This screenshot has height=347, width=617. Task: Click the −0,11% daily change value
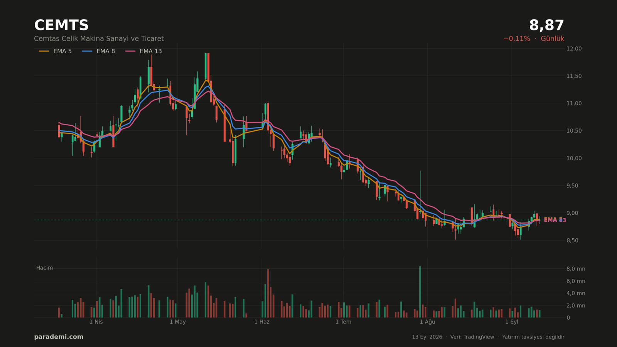516,39
